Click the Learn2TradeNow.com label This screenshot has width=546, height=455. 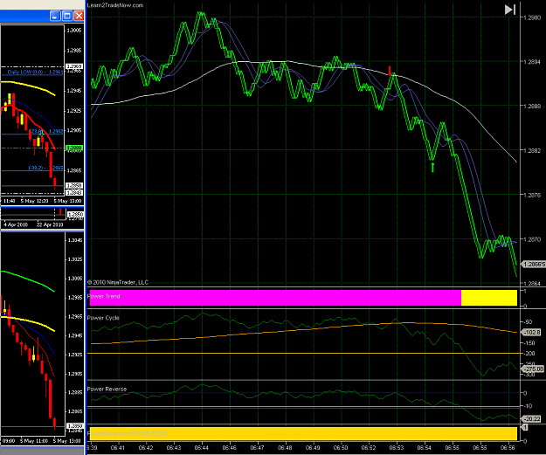115,5
